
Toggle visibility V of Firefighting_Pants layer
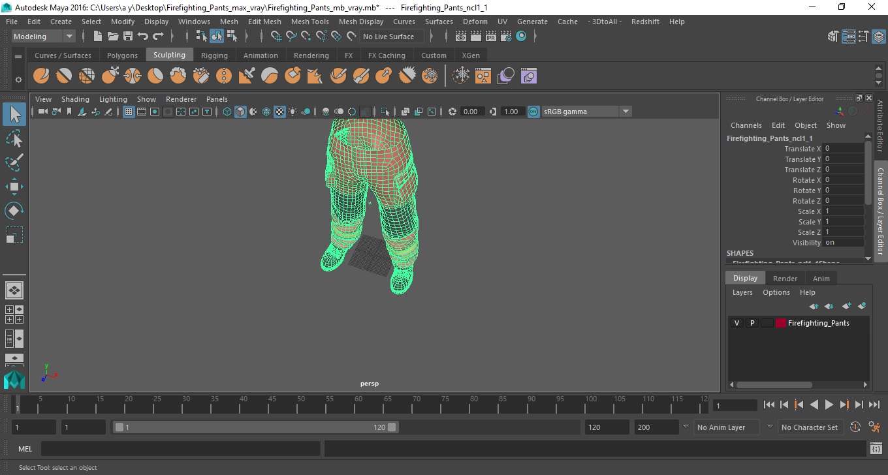[x=737, y=323]
